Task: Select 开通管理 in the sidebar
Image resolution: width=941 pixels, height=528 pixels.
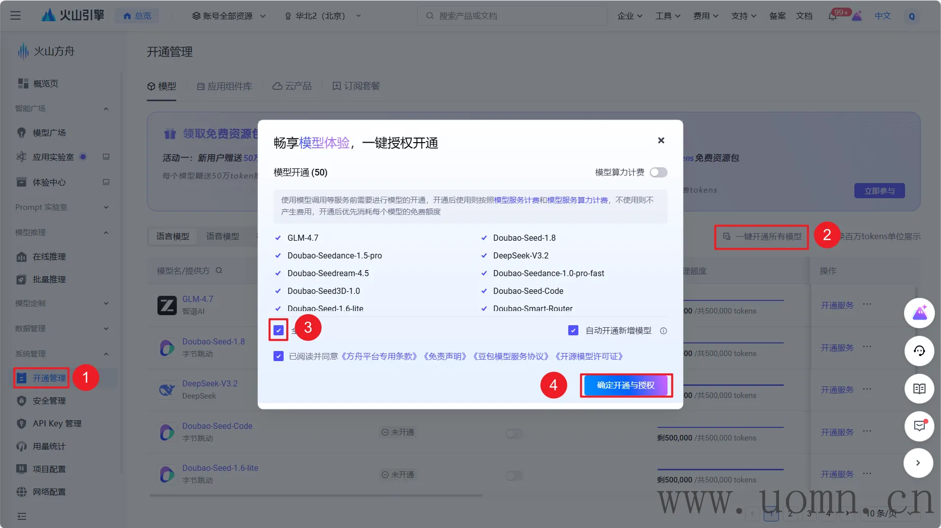Action: (x=49, y=378)
